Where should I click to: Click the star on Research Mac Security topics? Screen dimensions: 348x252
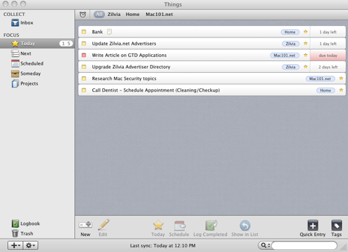click(x=341, y=78)
